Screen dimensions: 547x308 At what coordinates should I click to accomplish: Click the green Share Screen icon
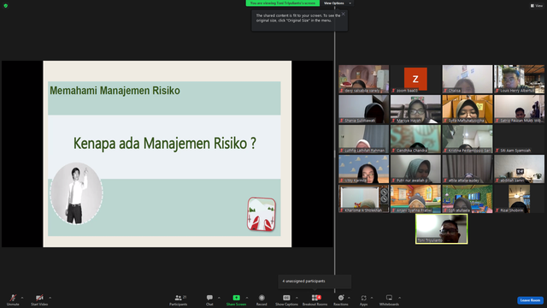point(236,298)
